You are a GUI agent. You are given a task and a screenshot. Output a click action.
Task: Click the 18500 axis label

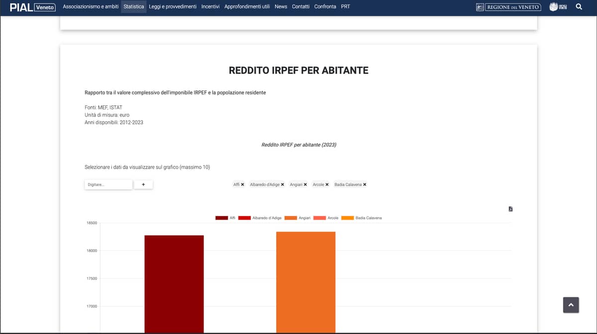pos(92,223)
